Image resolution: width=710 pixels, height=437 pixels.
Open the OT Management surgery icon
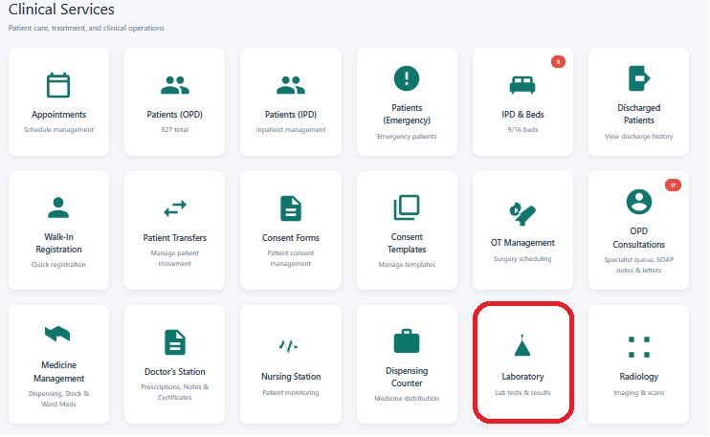coord(522,214)
